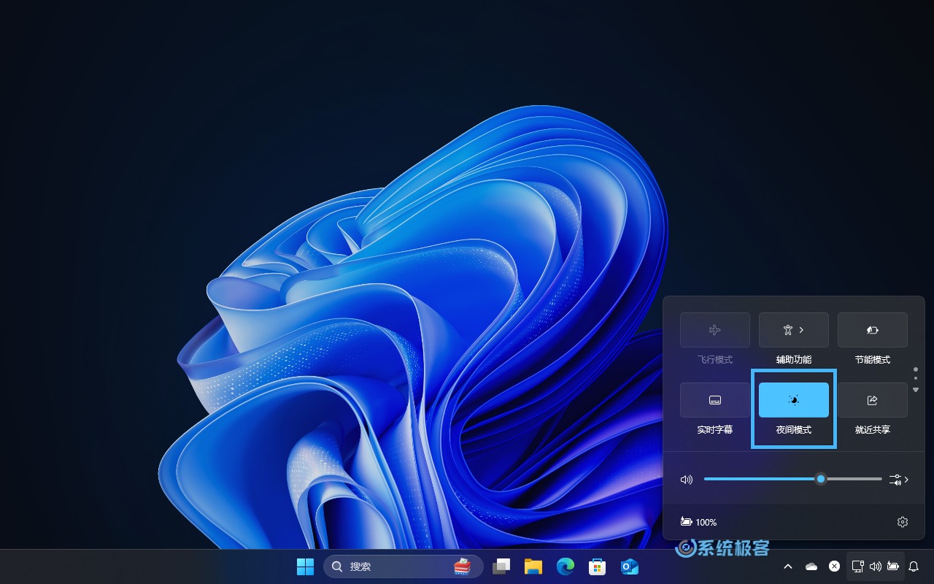
Task: Open OneDrive cloud tray icon
Action: pos(811,566)
